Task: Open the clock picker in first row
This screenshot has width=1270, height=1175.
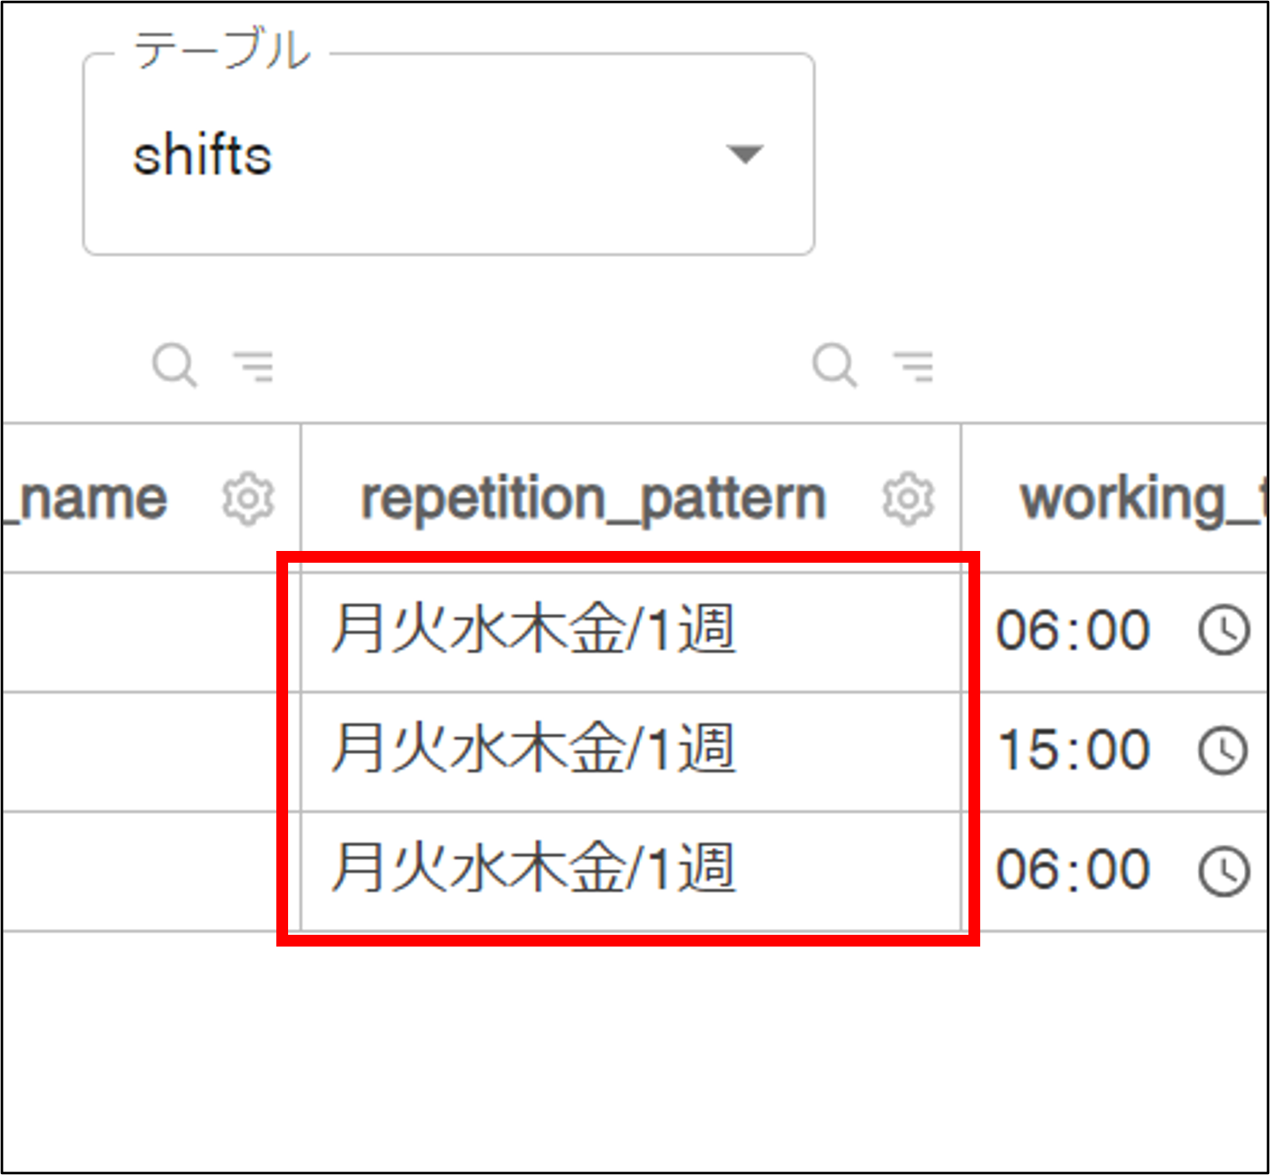Action: pyautogui.click(x=1224, y=630)
